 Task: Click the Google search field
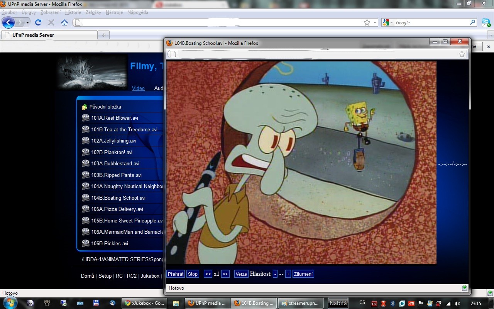click(431, 22)
